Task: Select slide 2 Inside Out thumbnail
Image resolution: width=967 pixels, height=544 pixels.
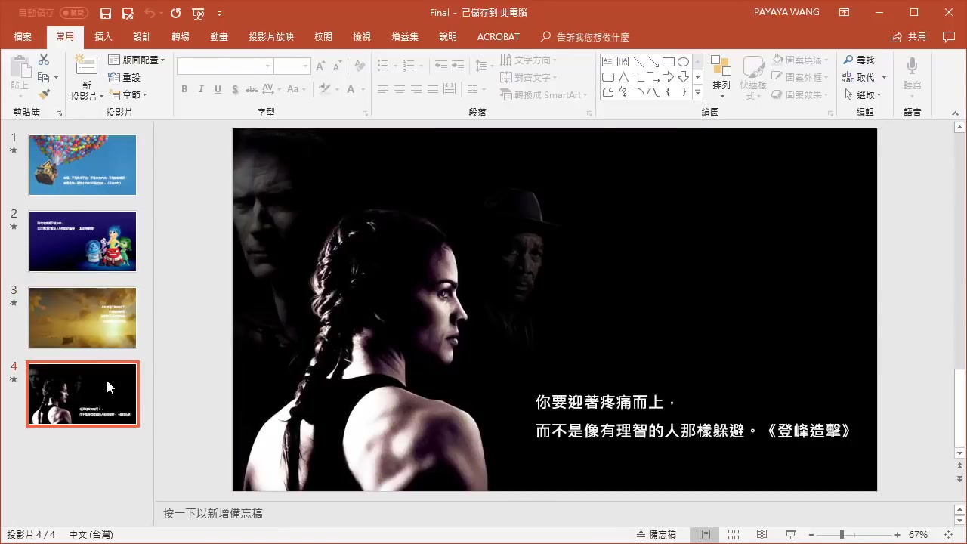Action: click(83, 241)
